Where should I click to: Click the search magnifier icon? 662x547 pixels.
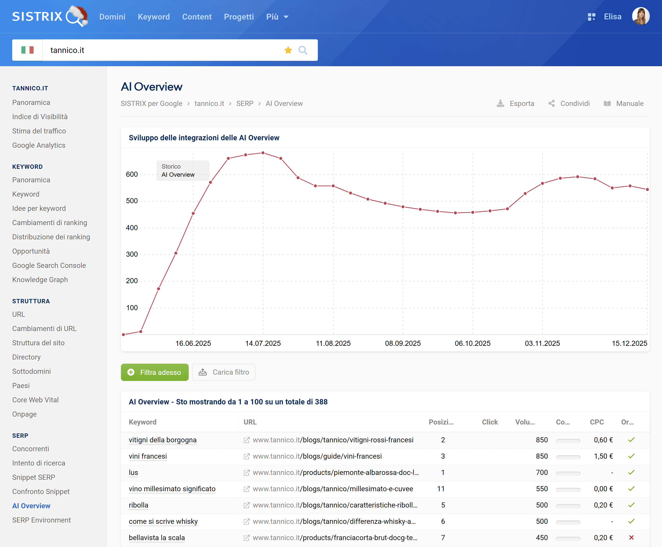click(x=303, y=50)
